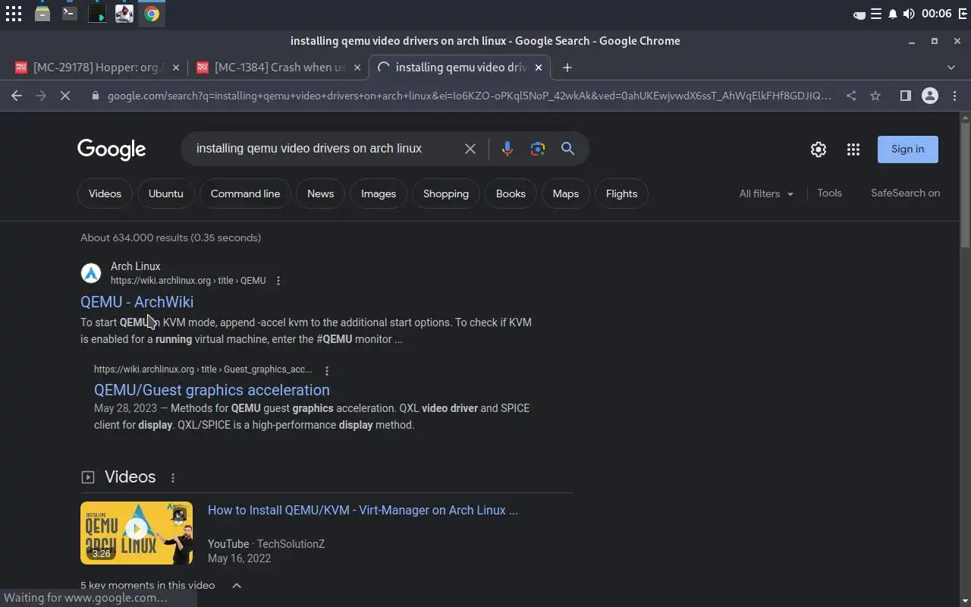The width and height of the screenshot is (971, 607).
Task: Play the QEMU Arch Linux video thumbnail
Action: pyautogui.click(x=137, y=533)
